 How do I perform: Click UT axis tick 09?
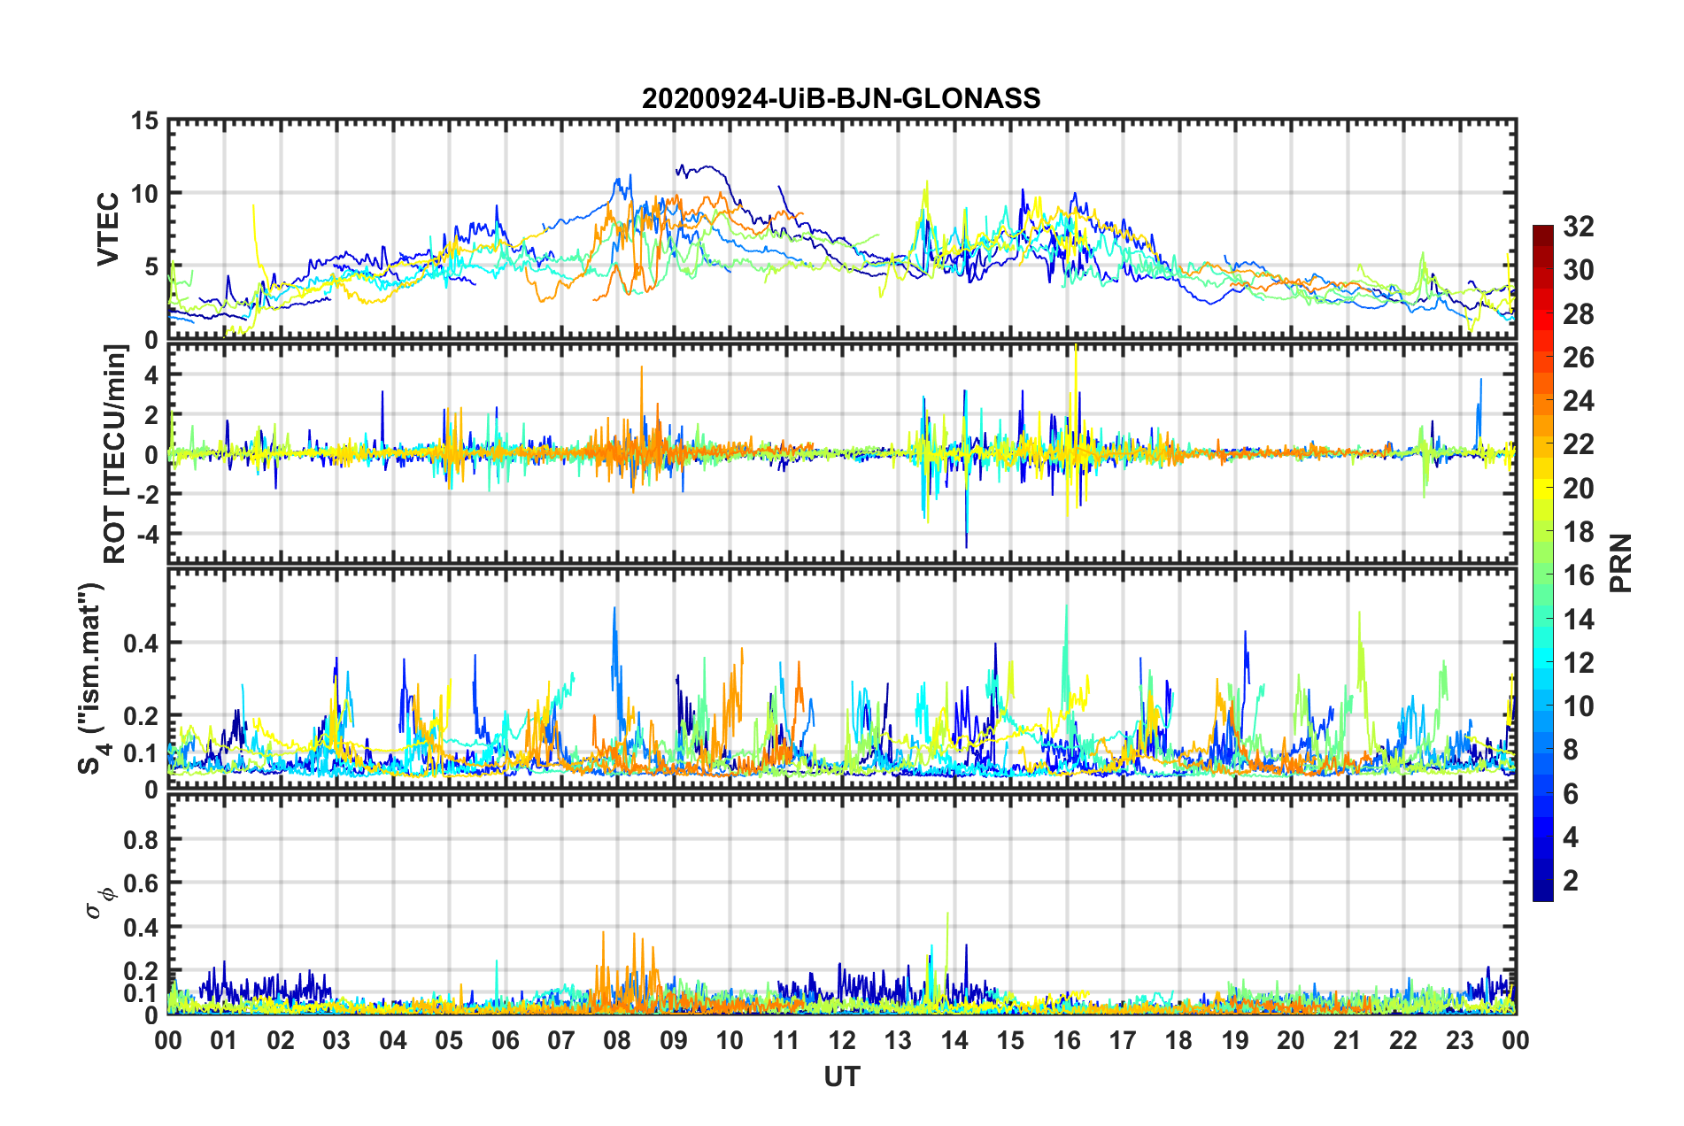click(x=674, y=1040)
